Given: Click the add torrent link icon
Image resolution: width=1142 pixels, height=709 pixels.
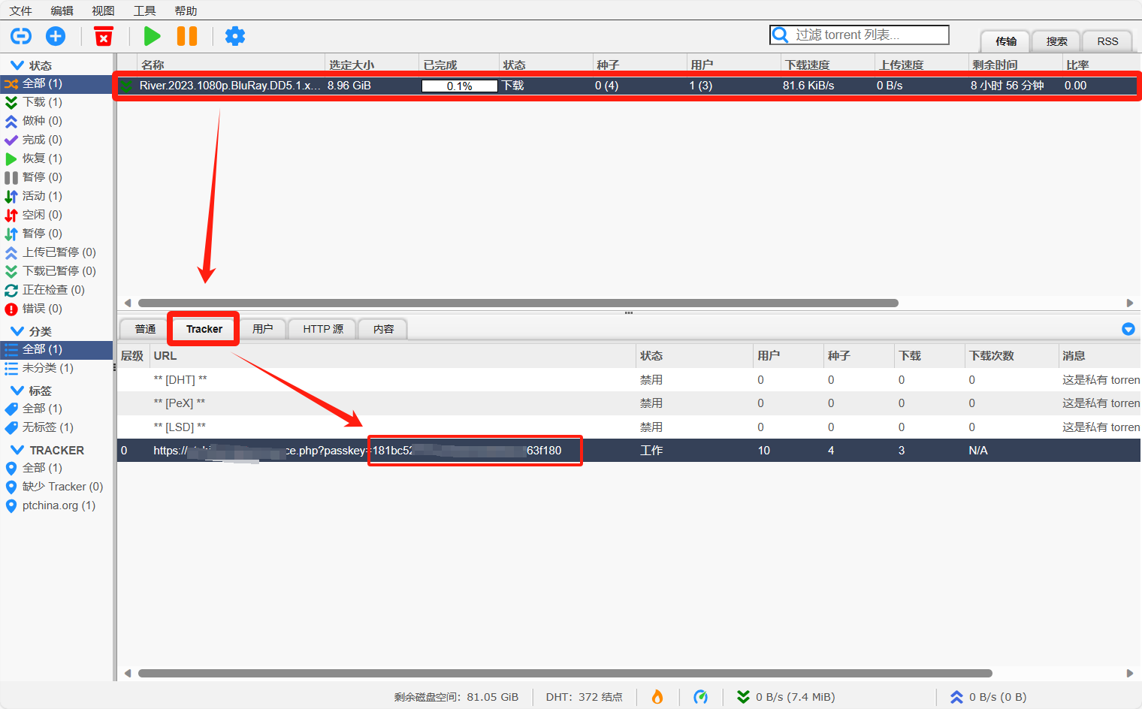Looking at the screenshot, I should [x=21, y=36].
